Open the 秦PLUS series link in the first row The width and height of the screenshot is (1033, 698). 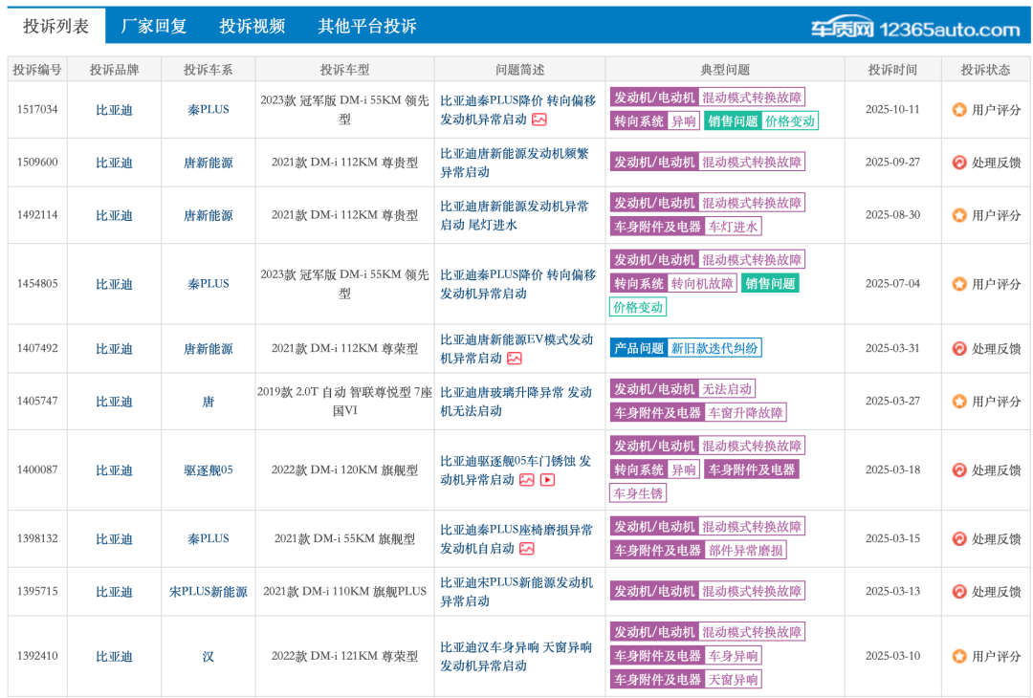209,109
